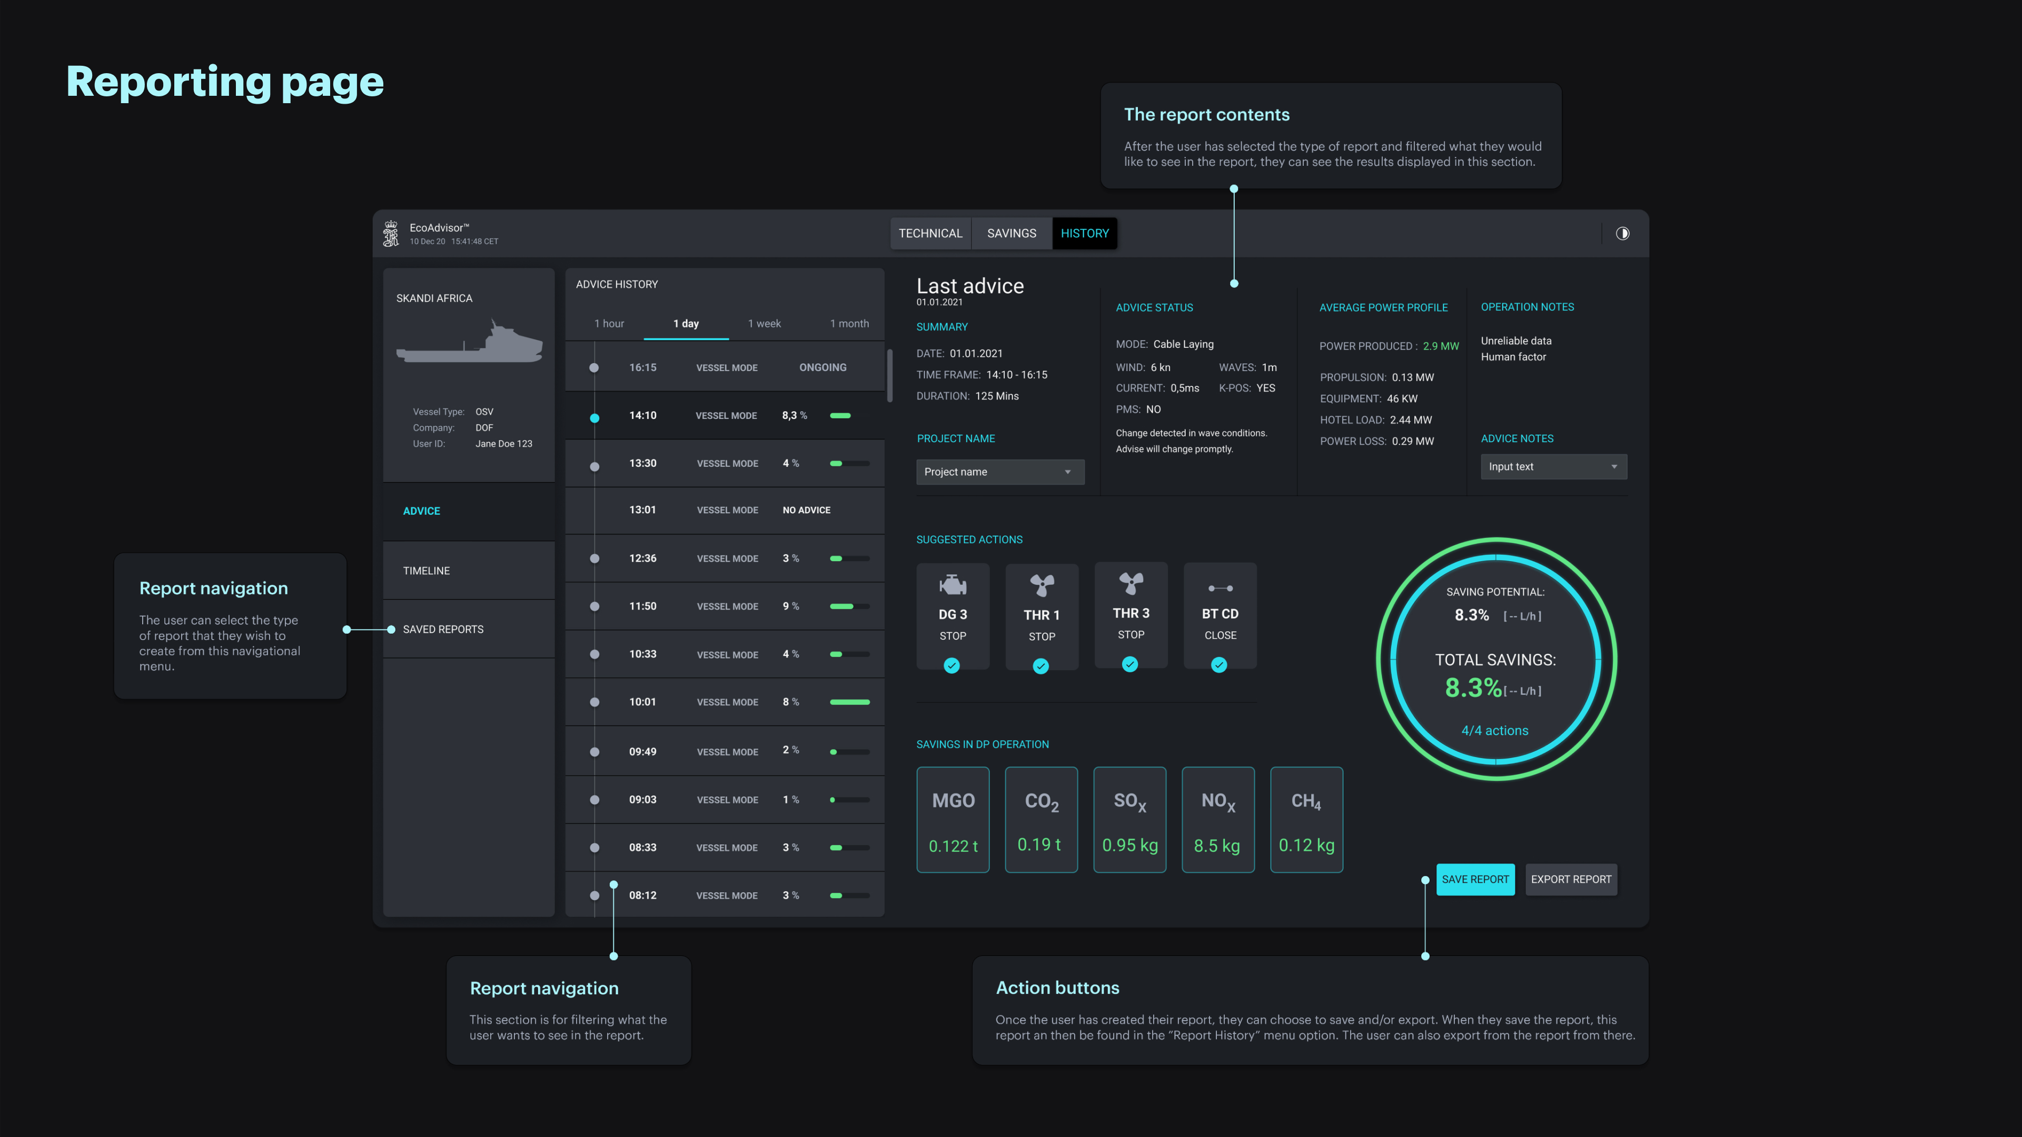The image size is (2022, 1137).
Task: Select the 11:50 timeline marker dot
Action: point(594,606)
